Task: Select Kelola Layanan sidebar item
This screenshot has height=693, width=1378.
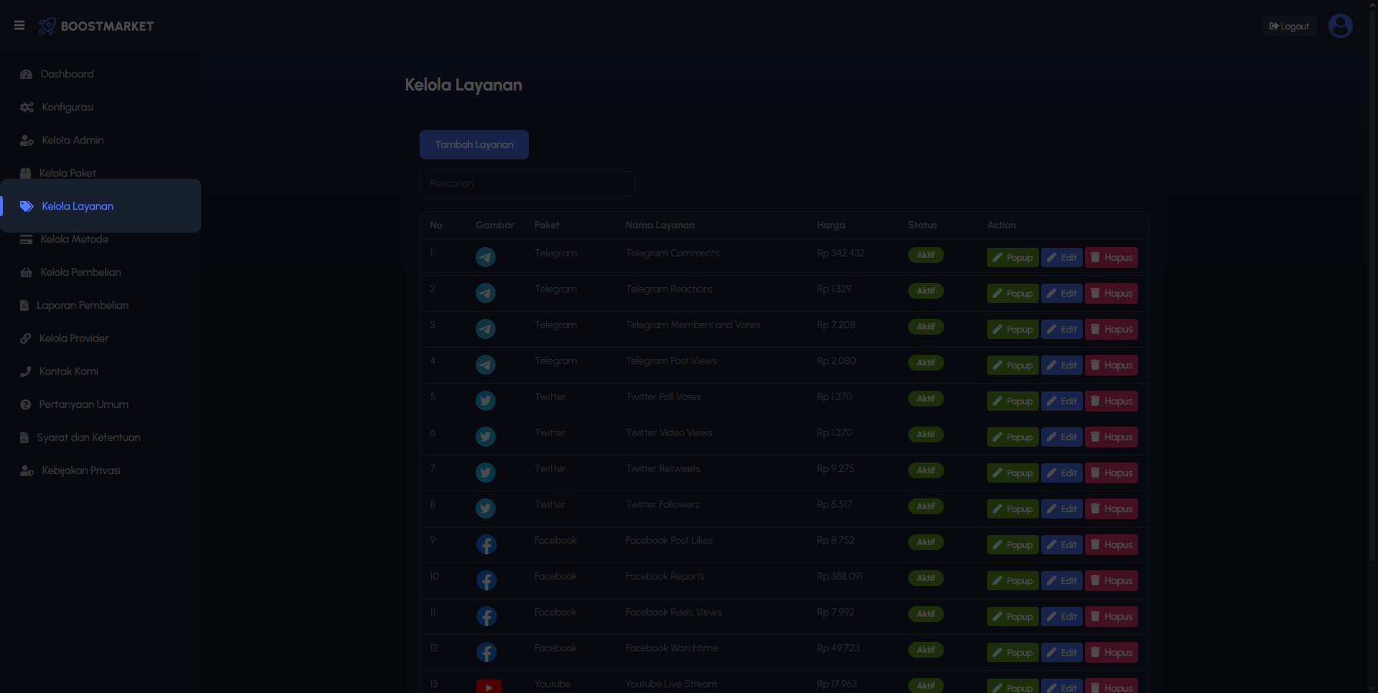Action: tap(101, 206)
